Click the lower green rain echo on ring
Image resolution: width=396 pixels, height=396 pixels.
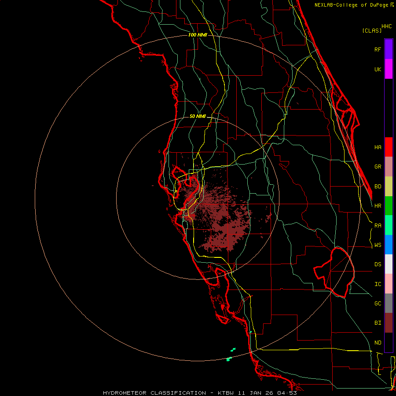229,359
